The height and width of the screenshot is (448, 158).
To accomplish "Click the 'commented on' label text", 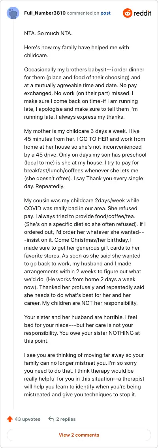I will pyautogui.click(x=83, y=13).
